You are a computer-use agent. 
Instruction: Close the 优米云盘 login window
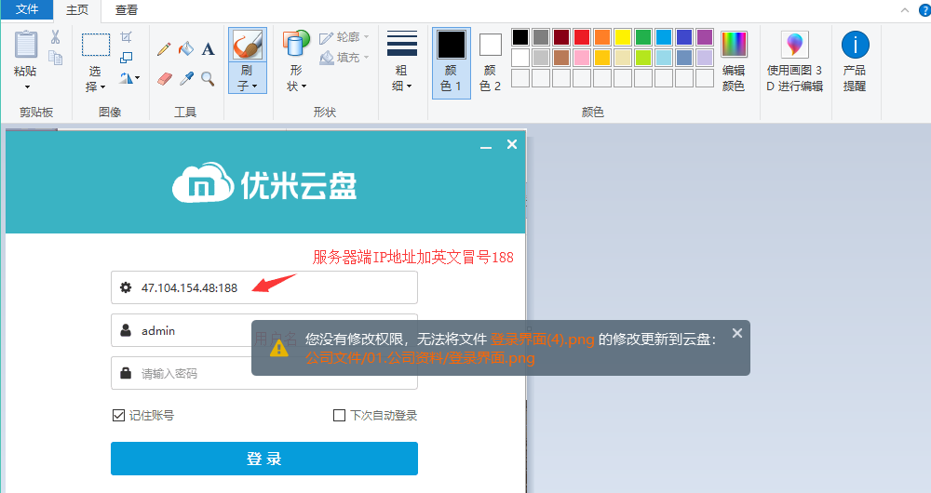pos(512,144)
